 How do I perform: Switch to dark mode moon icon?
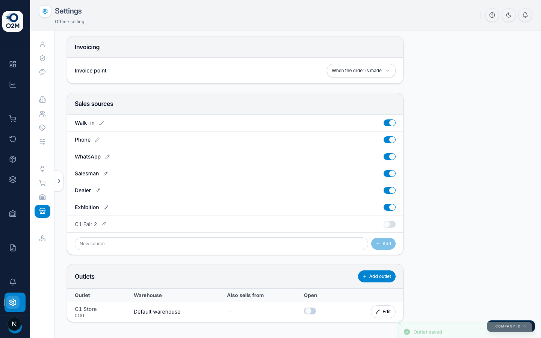(x=509, y=15)
